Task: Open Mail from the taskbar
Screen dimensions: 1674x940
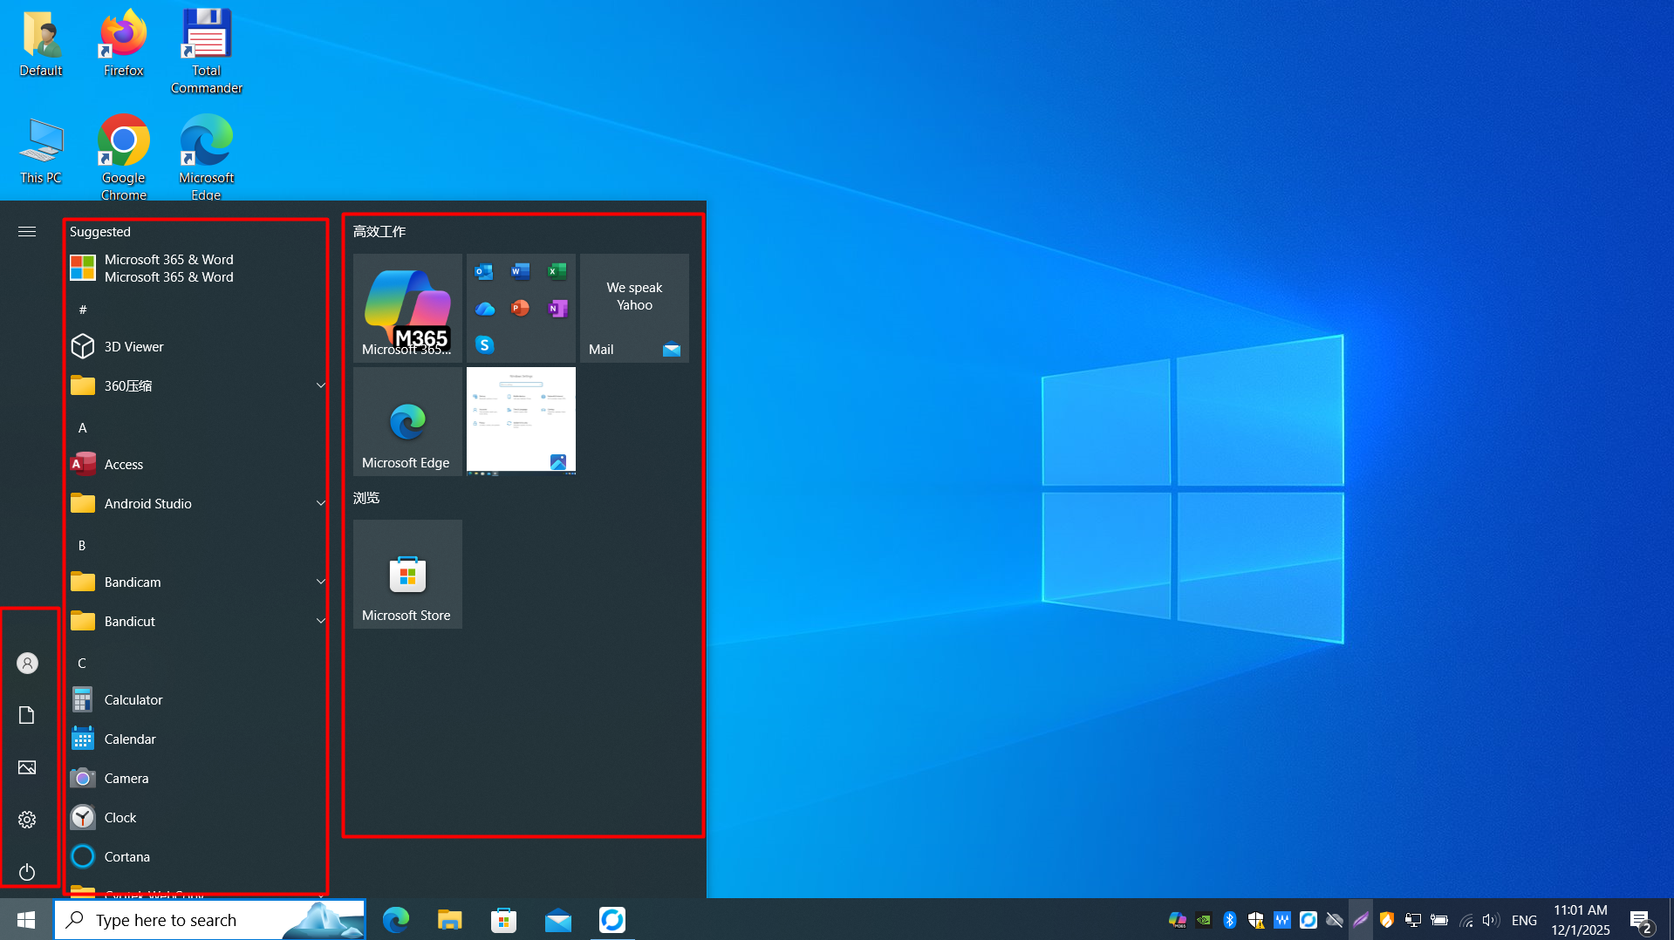Action: [558, 919]
